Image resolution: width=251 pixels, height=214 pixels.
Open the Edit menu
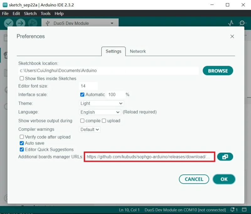pos(16,14)
